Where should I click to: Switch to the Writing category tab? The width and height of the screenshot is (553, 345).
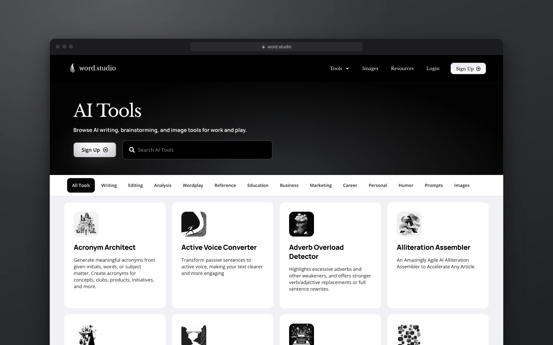109,185
